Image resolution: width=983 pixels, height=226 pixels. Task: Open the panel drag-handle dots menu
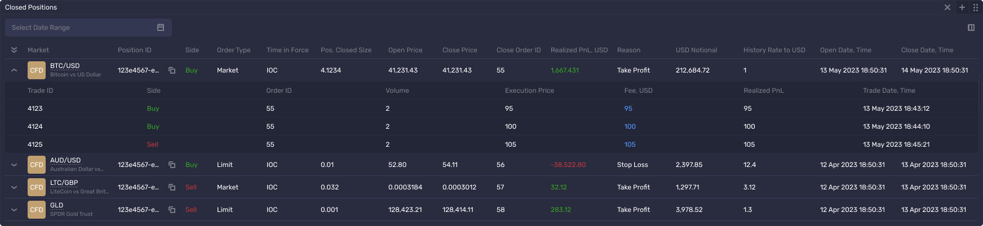point(976,7)
